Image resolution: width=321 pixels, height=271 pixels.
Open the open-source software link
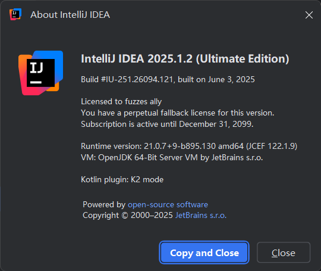[168, 204]
